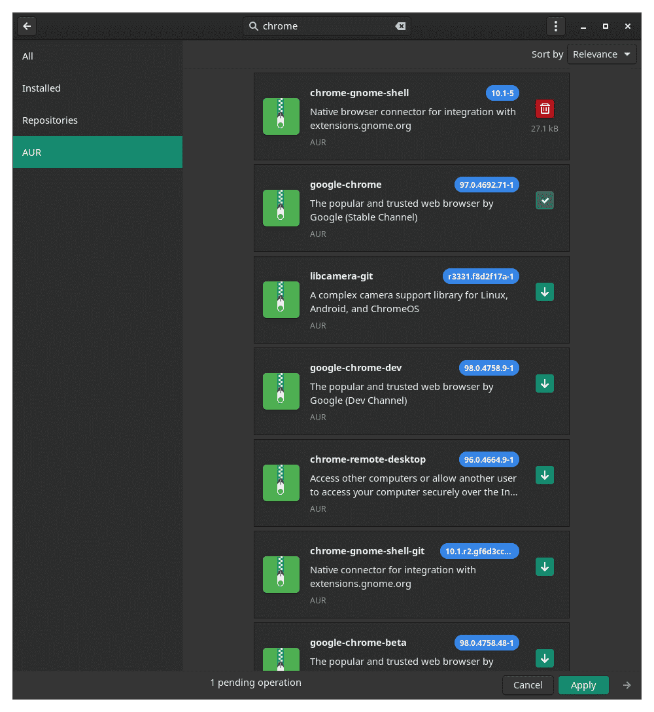Screen dimensions: 654x712
Task: Open the chrome-gnome-shell package title
Action: point(360,93)
